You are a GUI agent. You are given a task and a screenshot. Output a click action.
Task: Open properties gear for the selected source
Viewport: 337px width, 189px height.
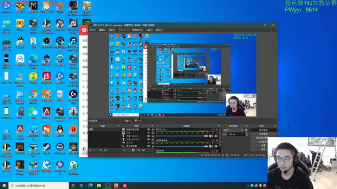coord(133,150)
